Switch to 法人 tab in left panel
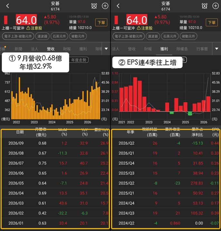Viewport: 221px width, 231px height. [34, 49]
